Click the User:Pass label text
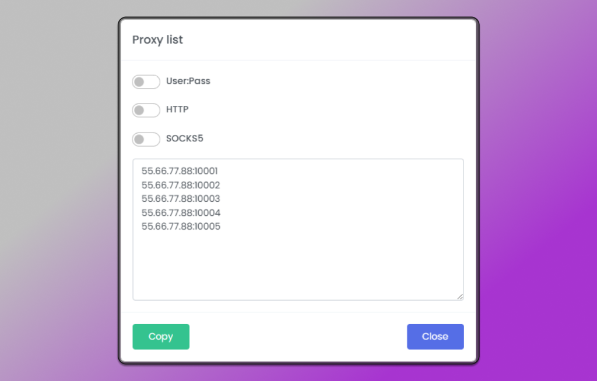597x381 pixels. pyautogui.click(x=188, y=81)
